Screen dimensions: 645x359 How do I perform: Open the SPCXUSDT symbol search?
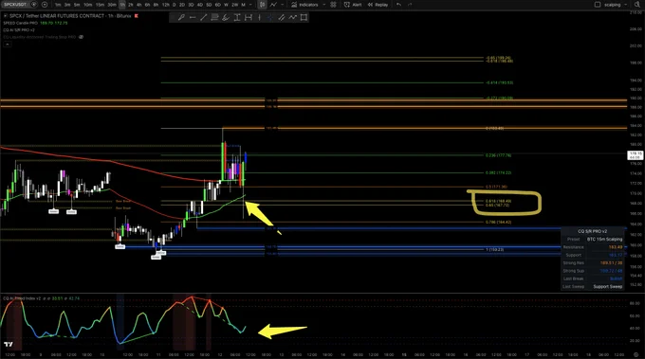point(15,5)
